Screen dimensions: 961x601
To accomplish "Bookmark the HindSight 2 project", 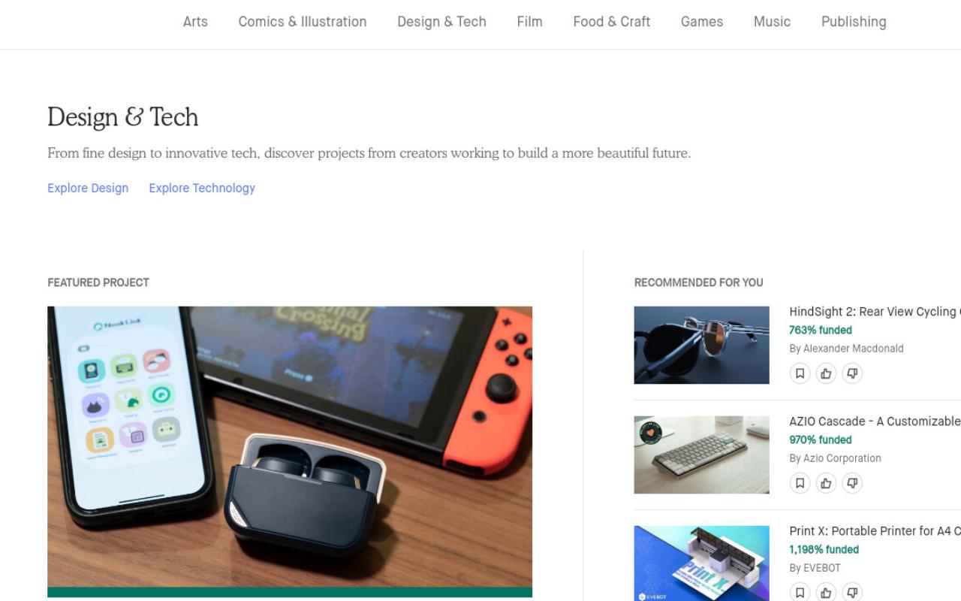I will coord(800,373).
